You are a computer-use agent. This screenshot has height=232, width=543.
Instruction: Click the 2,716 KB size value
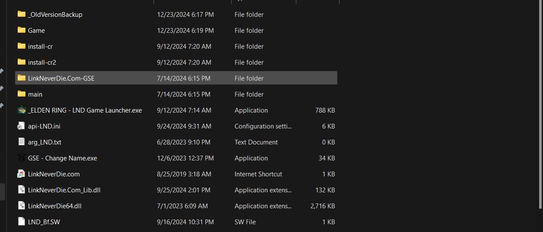click(x=322, y=206)
